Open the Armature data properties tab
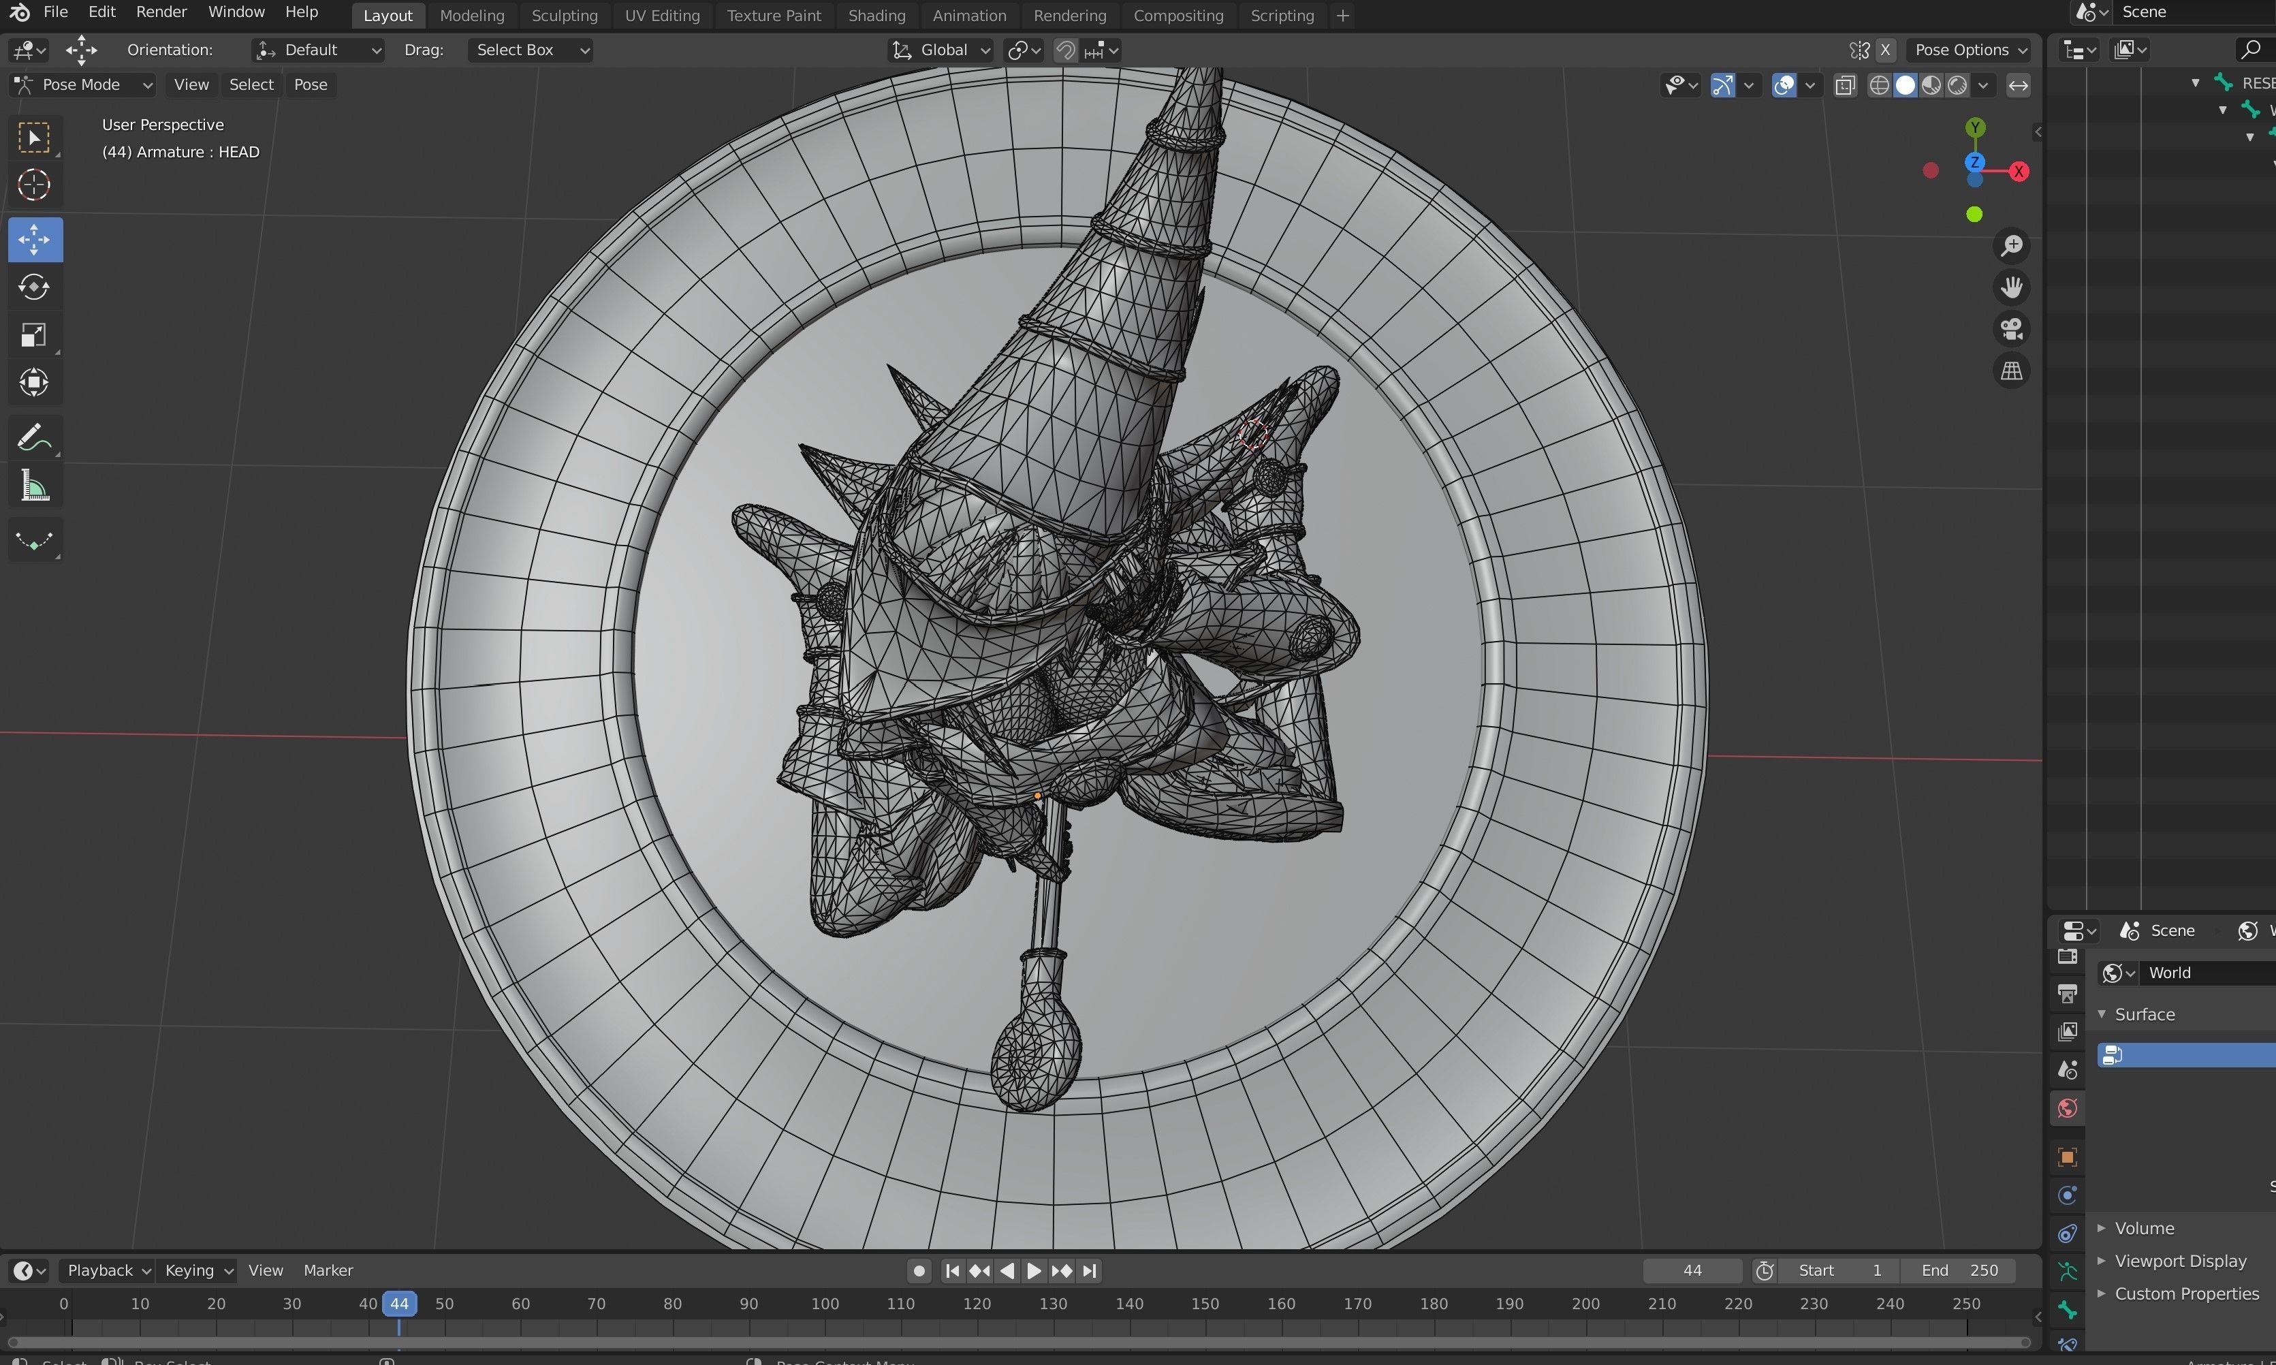This screenshot has height=1365, width=2276. click(2067, 1272)
